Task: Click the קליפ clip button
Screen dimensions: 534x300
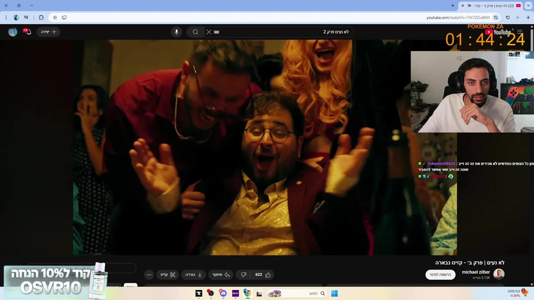Action: coord(168,275)
